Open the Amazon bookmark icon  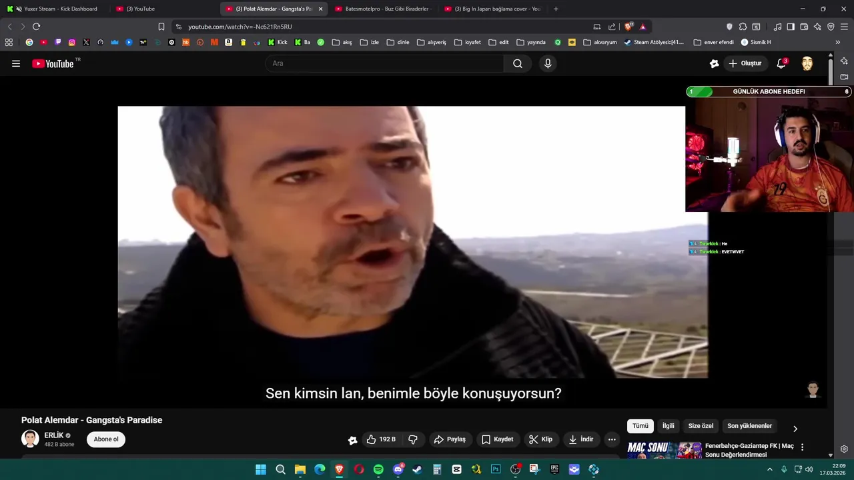coord(228,42)
